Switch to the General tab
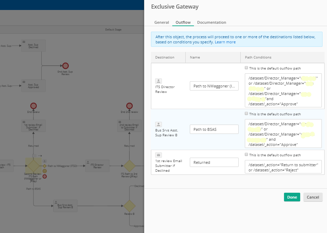Image resolution: width=327 pixels, height=233 pixels. pos(162,22)
